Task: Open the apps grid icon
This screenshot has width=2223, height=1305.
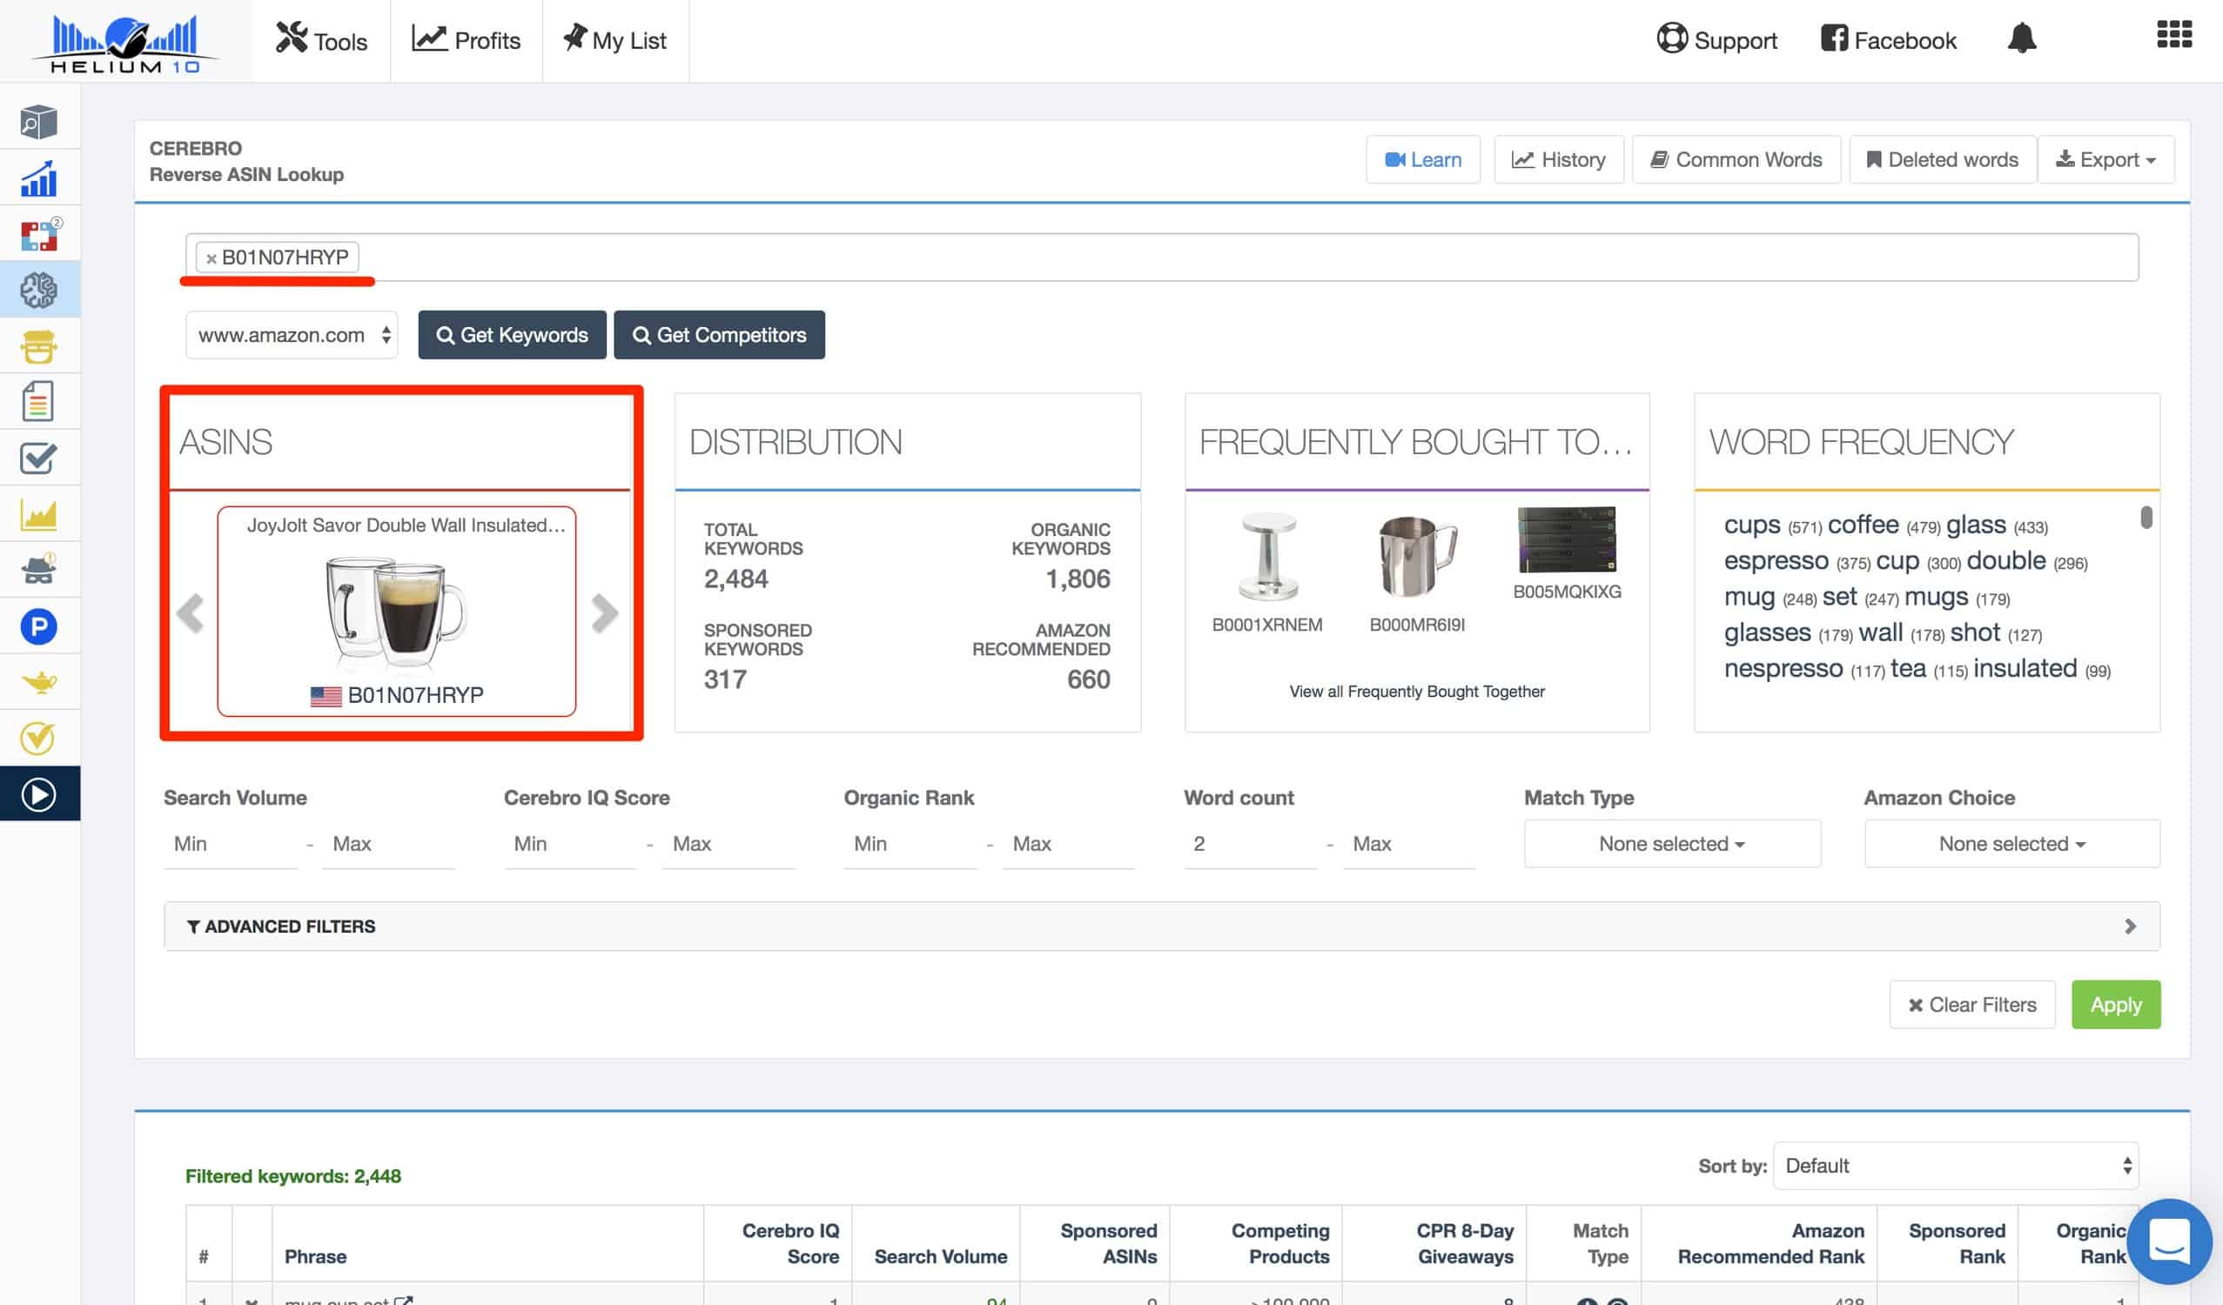Action: click(2173, 36)
